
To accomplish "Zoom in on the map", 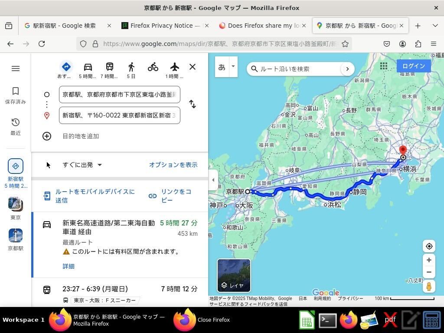I will [x=429, y=260].
